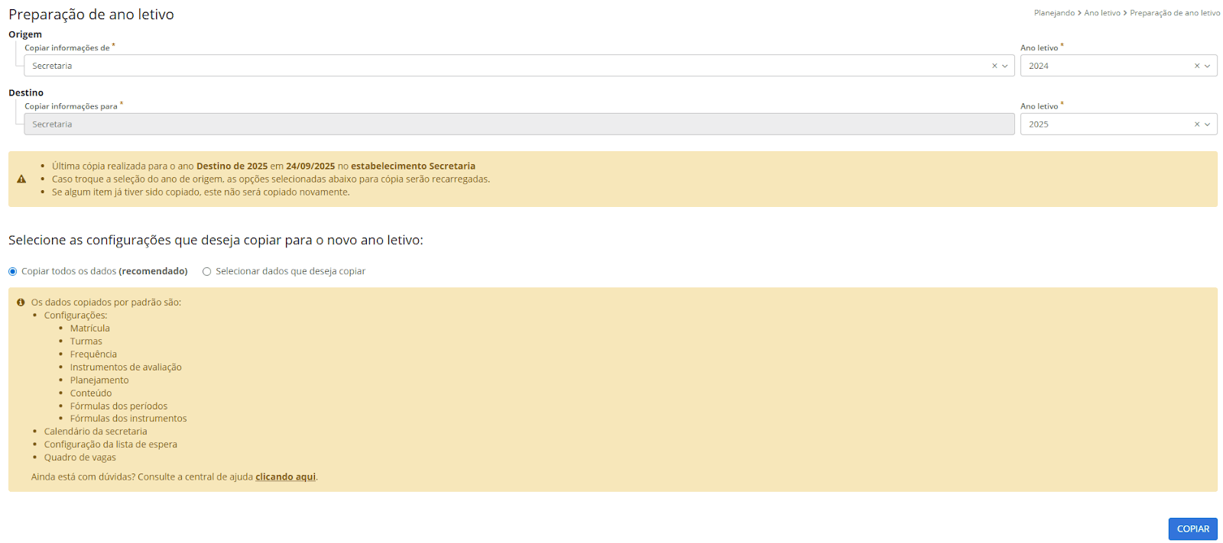Viewport: 1223px width, 543px height.
Task: Open the help center 'clicando aqui' link
Action: [285, 477]
